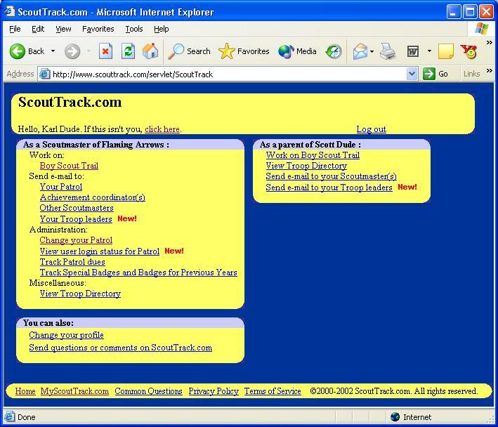This screenshot has height=427, width=498.
Task: Open parent View Troop Directory link
Action: point(306,166)
